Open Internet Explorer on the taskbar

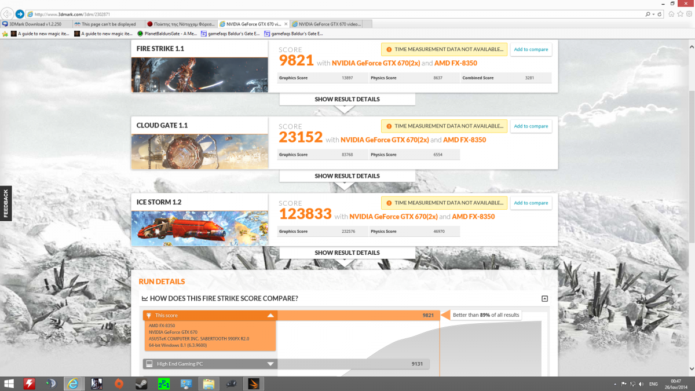pyautogui.click(x=73, y=383)
